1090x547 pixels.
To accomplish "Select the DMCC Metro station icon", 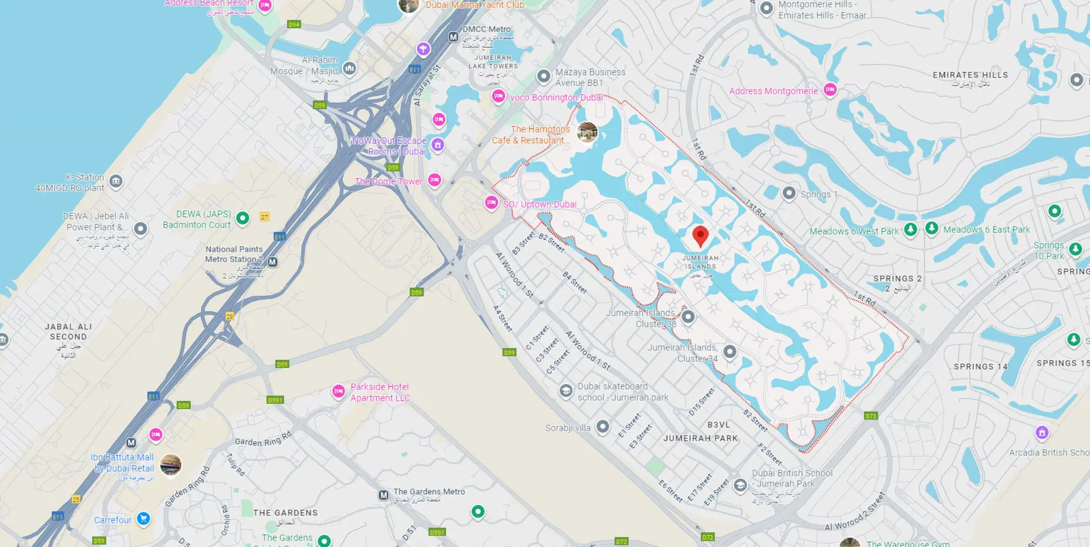I will pyautogui.click(x=453, y=37).
